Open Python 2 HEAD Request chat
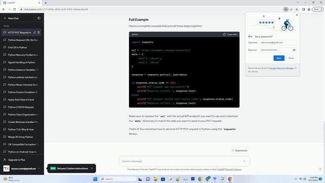 point(21,107)
